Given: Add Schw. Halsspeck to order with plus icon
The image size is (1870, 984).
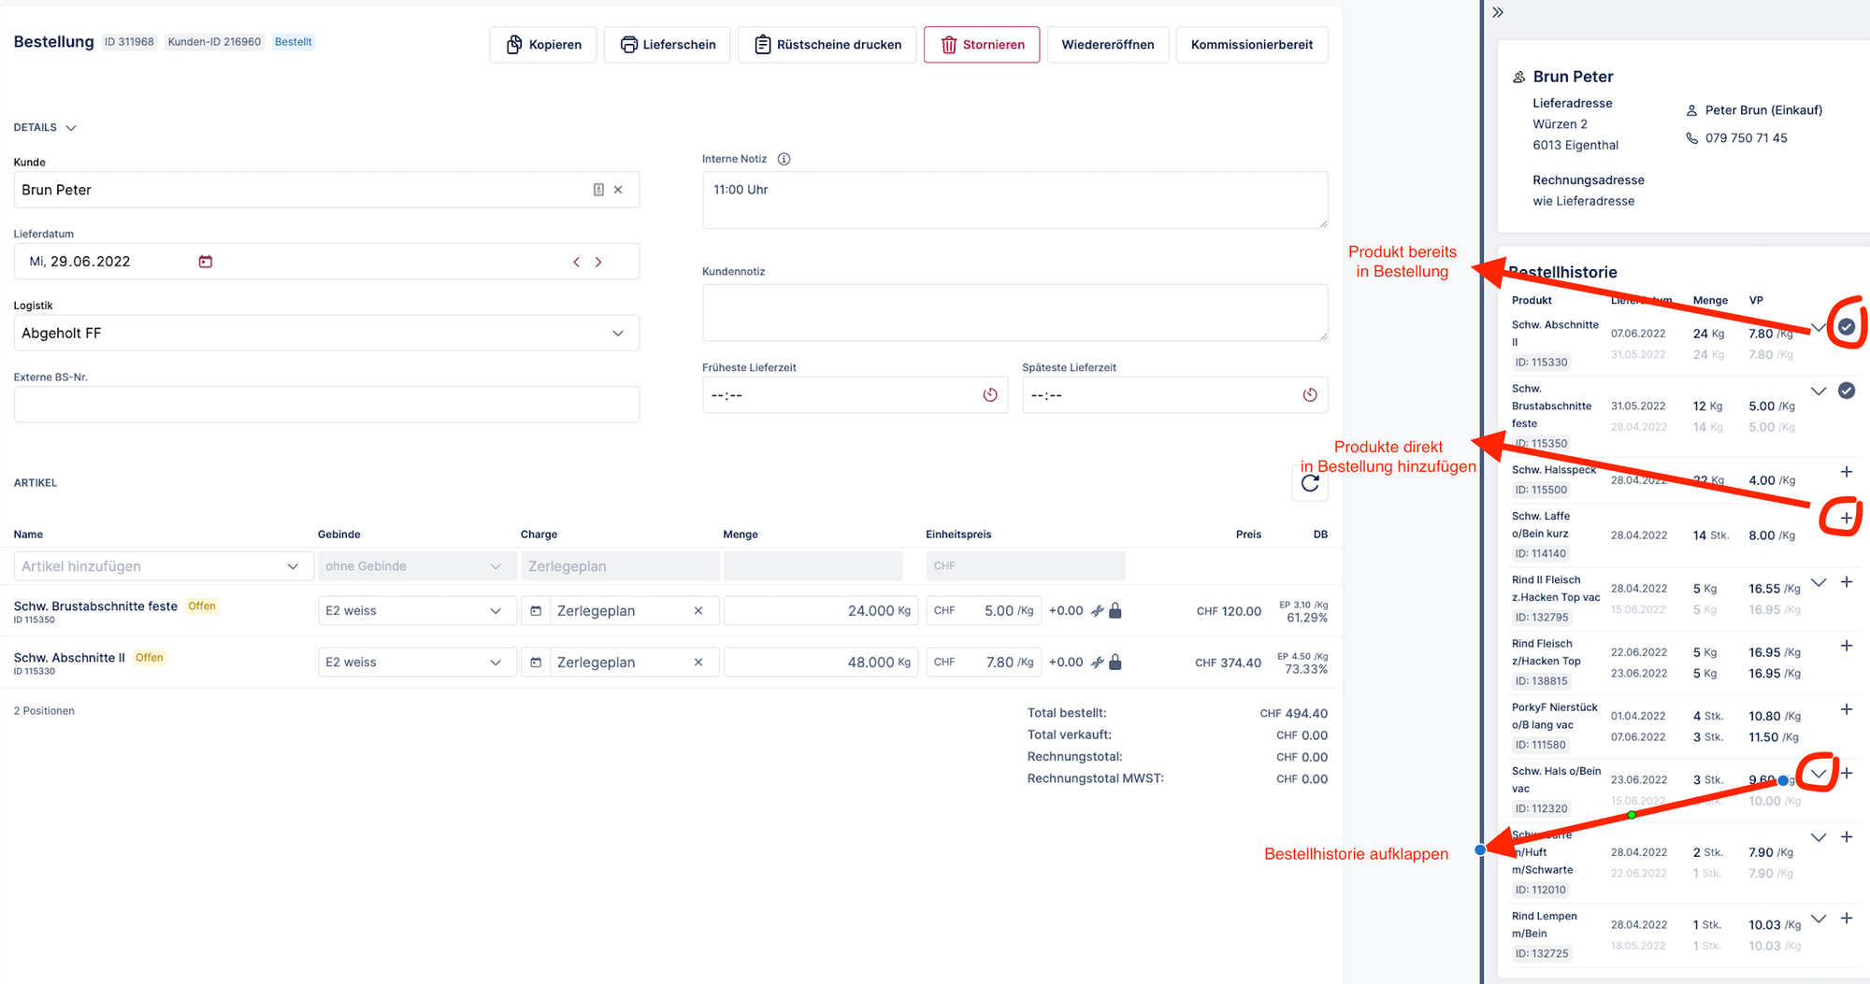Looking at the screenshot, I should [1846, 472].
